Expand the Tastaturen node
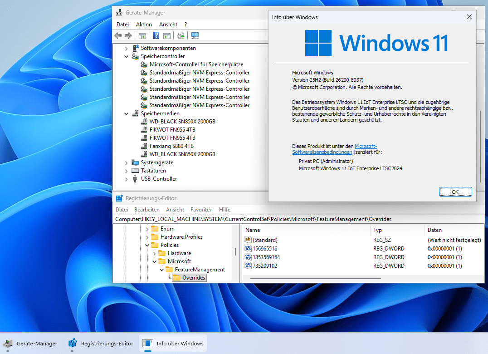Screen dimensions: 488x354 tap(126, 171)
